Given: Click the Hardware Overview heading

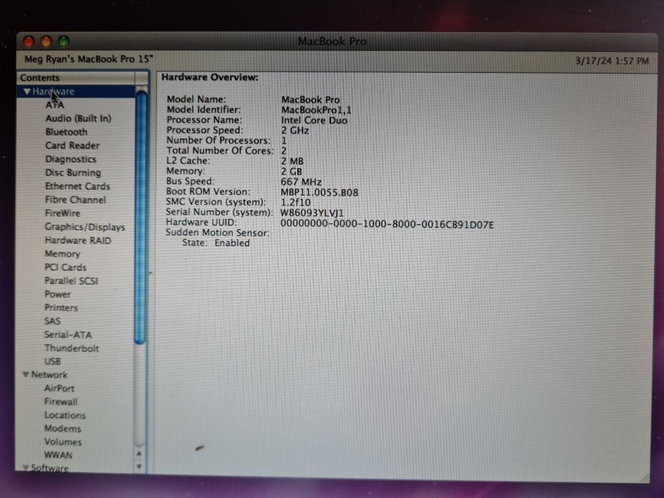Looking at the screenshot, I should (x=210, y=77).
